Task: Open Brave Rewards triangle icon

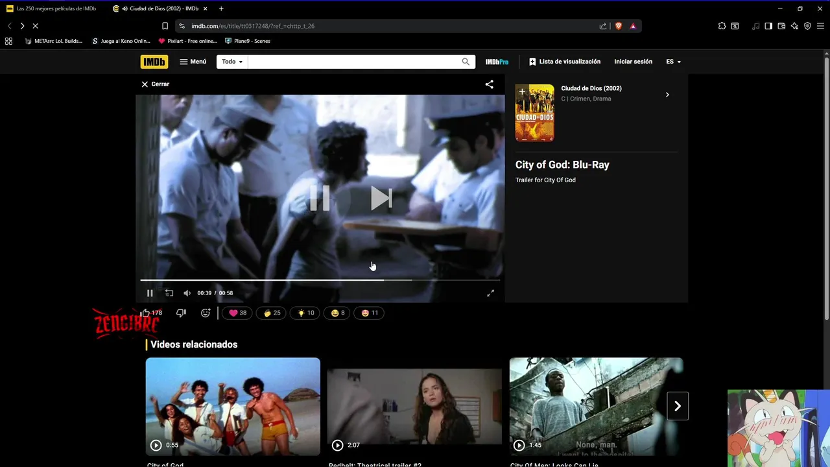Action: tap(633, 26)
